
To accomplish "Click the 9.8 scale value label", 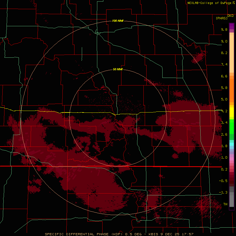I will [224, 29].
